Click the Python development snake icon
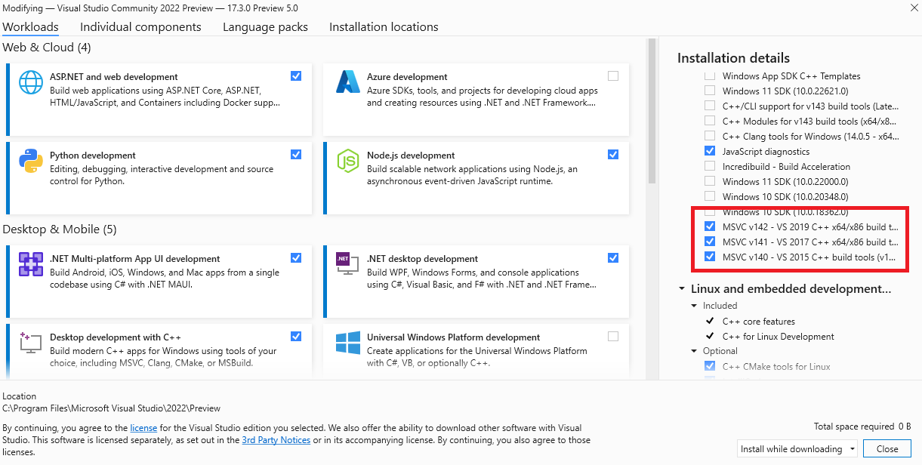The image size is (922, 465). (31, 160)
